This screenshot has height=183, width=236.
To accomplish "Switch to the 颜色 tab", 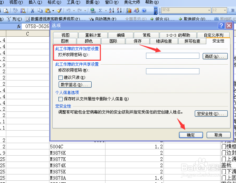I will (x=89, y=41).
